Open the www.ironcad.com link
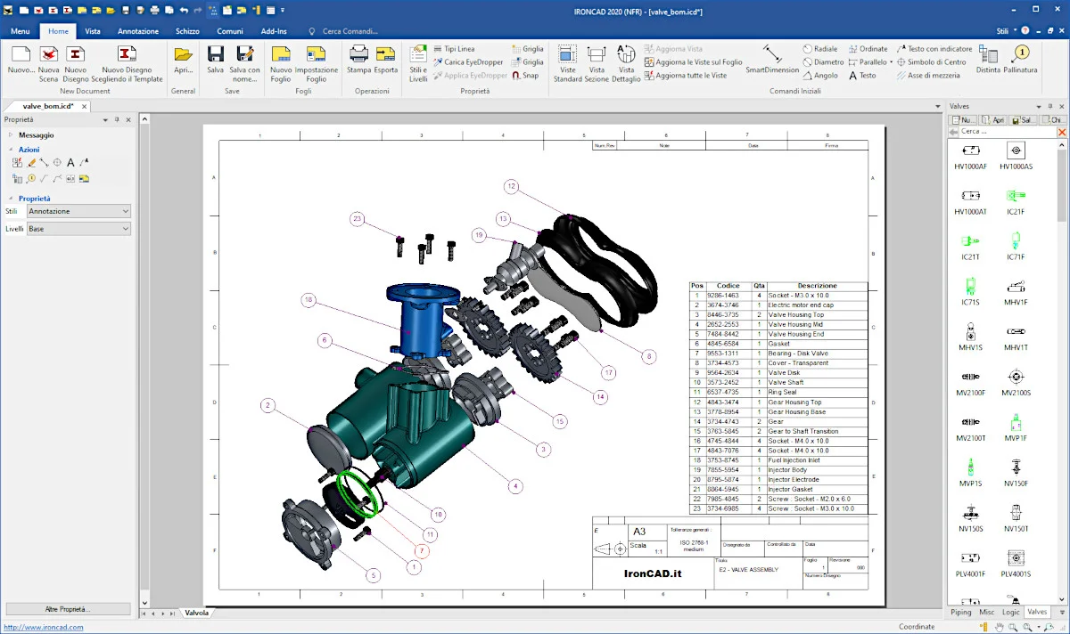Screen dimensions: 1070x634 pos(45,627)
